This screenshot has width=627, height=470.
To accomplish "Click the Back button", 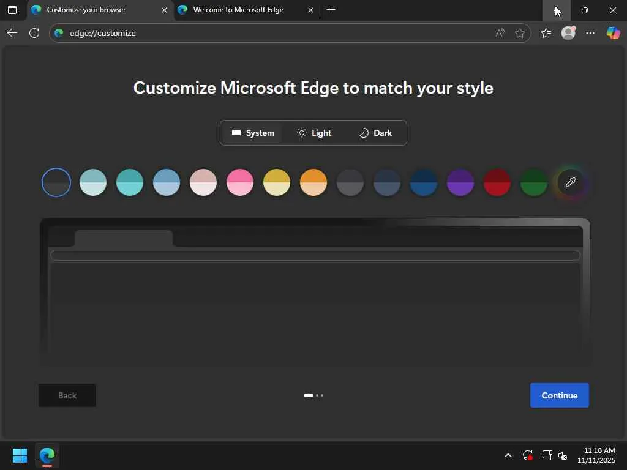I will pyautogui.click(x=67, y=395).
